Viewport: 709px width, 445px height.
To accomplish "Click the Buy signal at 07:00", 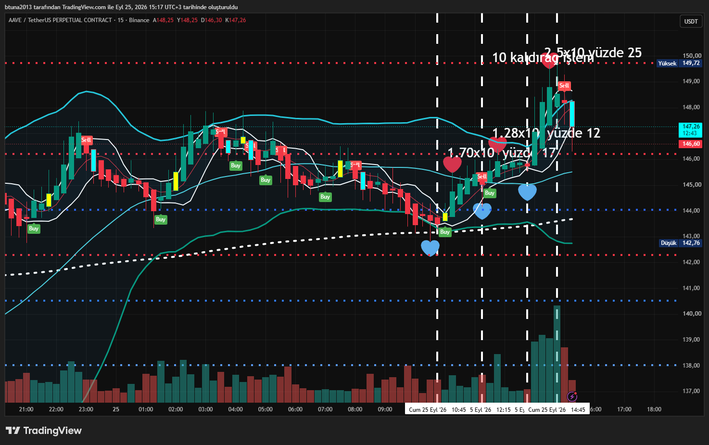I will coord(325,197).
